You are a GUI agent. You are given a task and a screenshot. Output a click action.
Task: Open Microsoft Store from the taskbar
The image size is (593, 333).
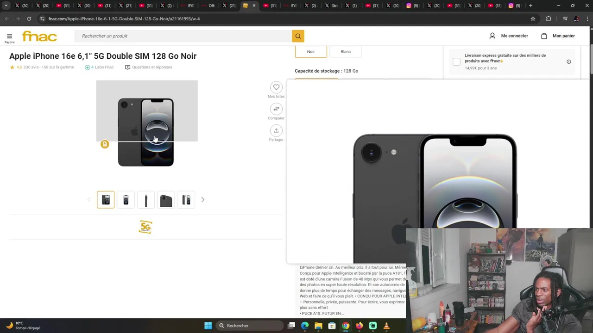(332, 326)
